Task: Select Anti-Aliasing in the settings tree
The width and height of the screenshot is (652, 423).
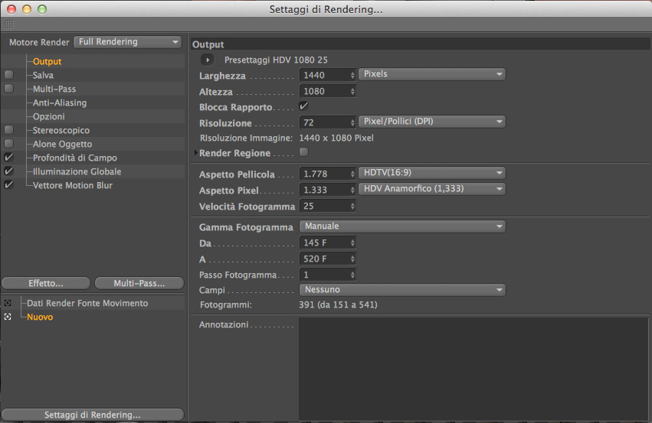Action: coord(60,102)
